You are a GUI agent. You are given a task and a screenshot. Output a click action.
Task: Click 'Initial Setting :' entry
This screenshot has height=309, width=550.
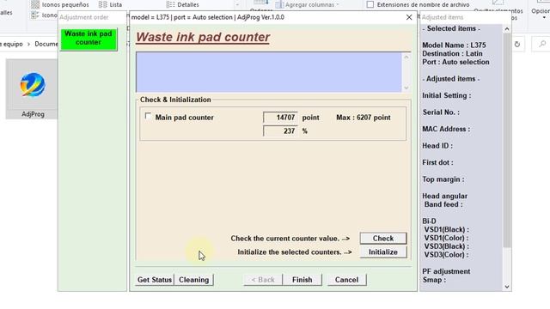tap(447, 95)
